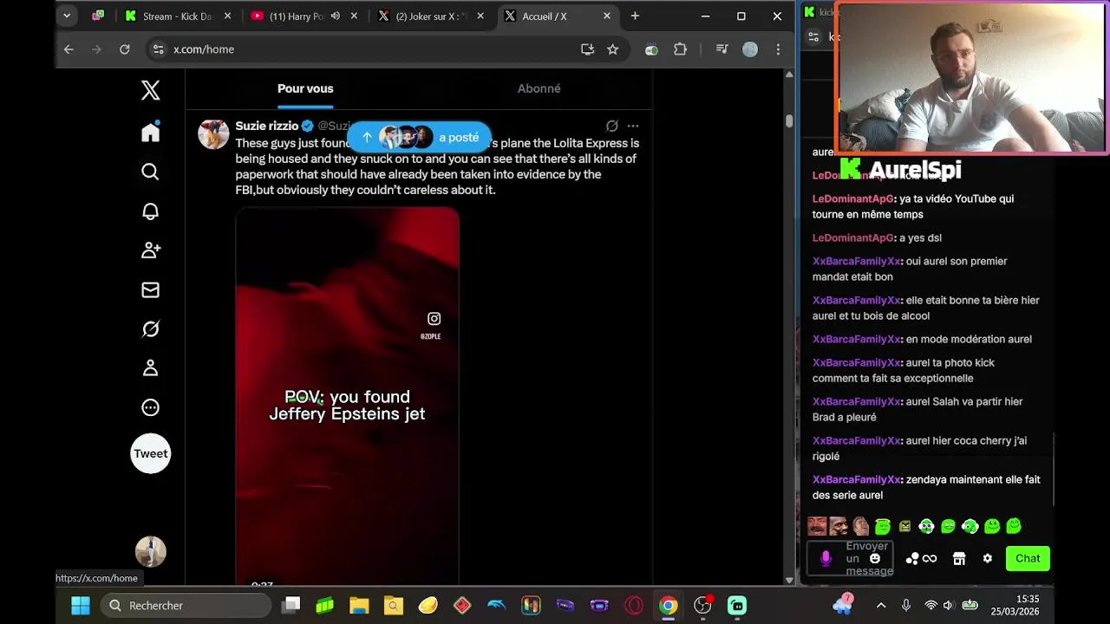Open the follow-people icon in X sidebar
This screenshot has height=624, width=1110.
pos(150,250)
